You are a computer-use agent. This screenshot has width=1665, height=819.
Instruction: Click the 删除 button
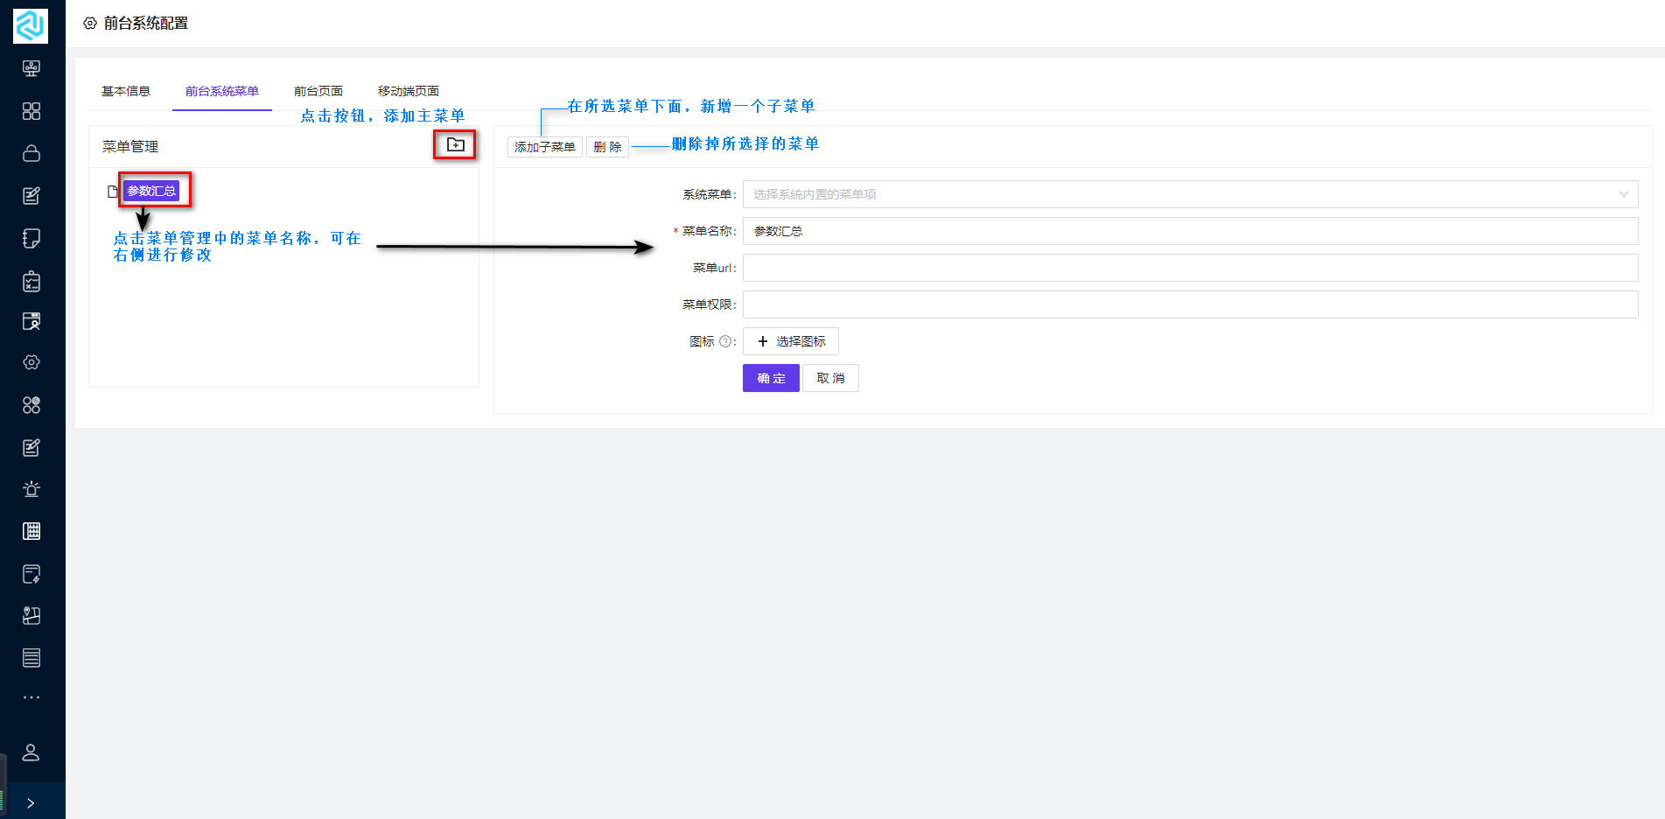(608, 147)
